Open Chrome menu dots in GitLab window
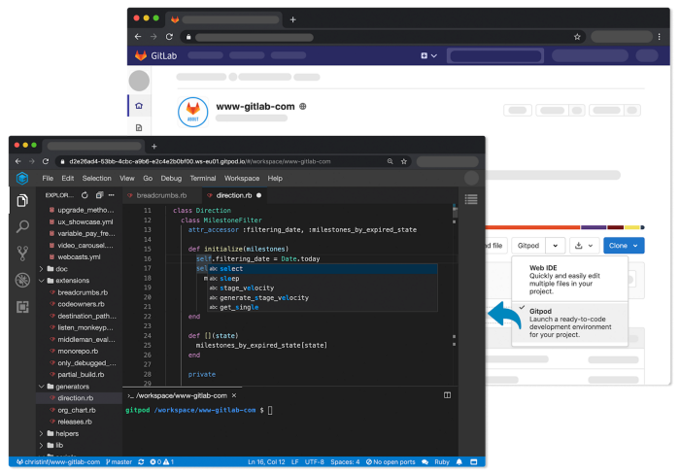The width and height of the screenshot is (680, 474). [660, 37]
